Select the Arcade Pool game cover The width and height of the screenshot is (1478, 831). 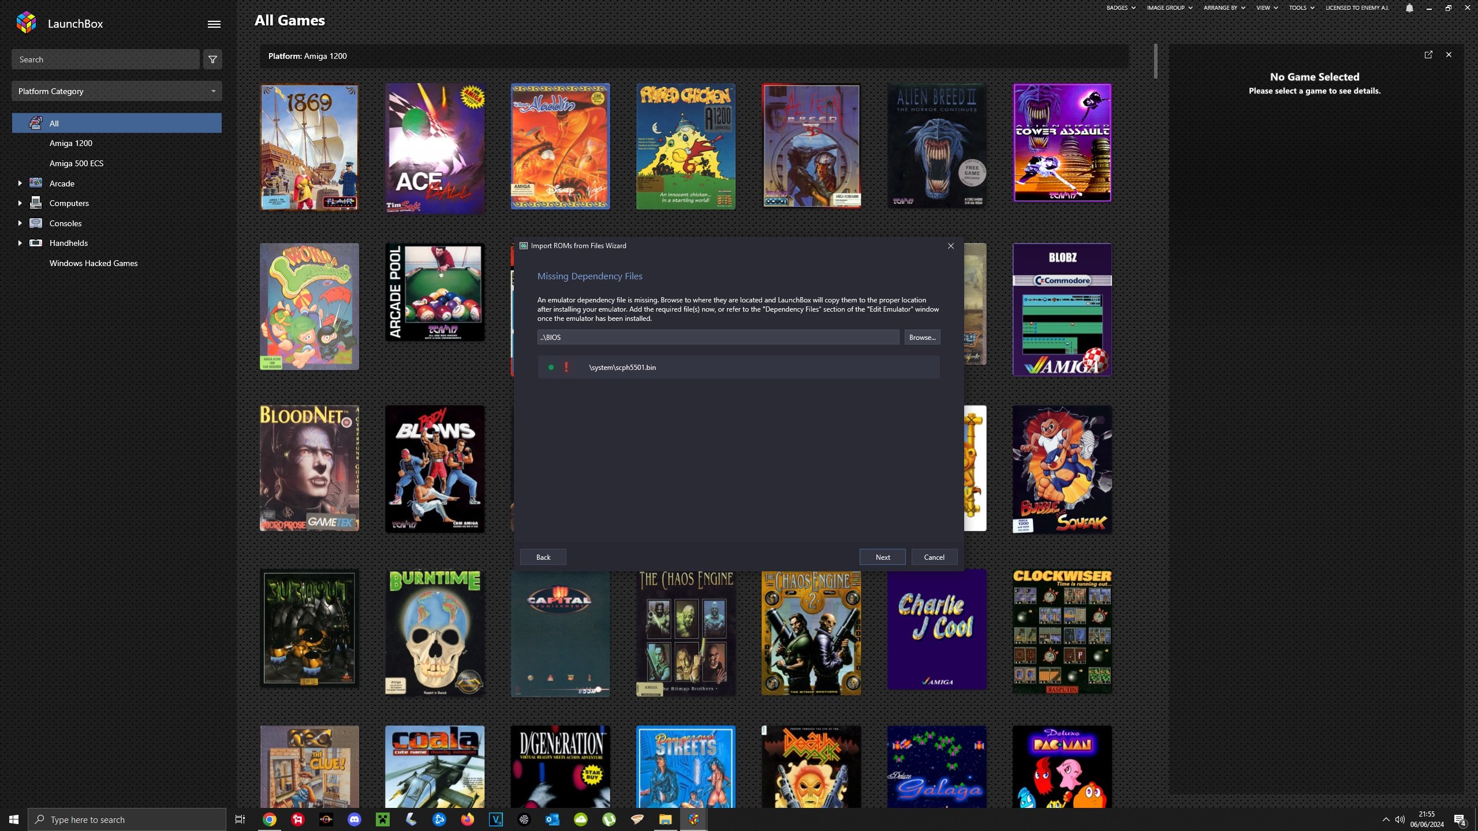[x=435, y=292]
